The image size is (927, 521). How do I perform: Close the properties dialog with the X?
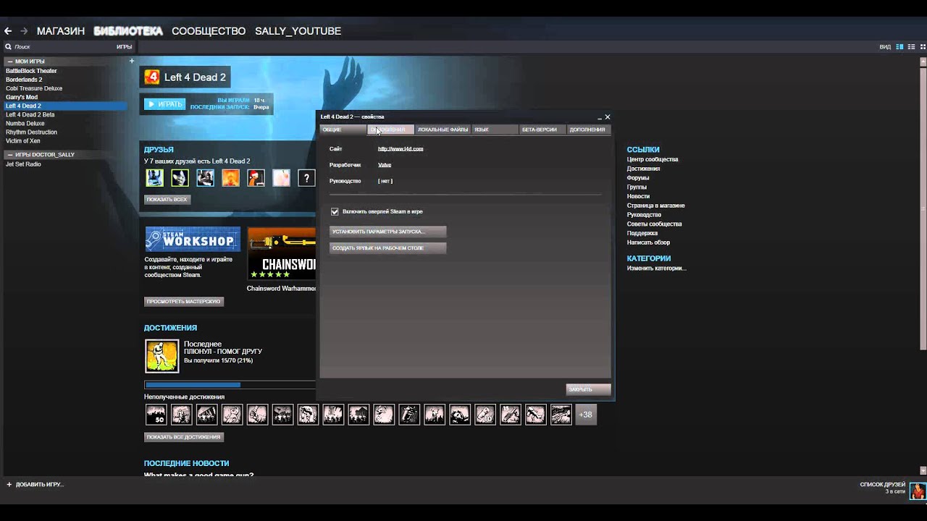pos(608,117)
